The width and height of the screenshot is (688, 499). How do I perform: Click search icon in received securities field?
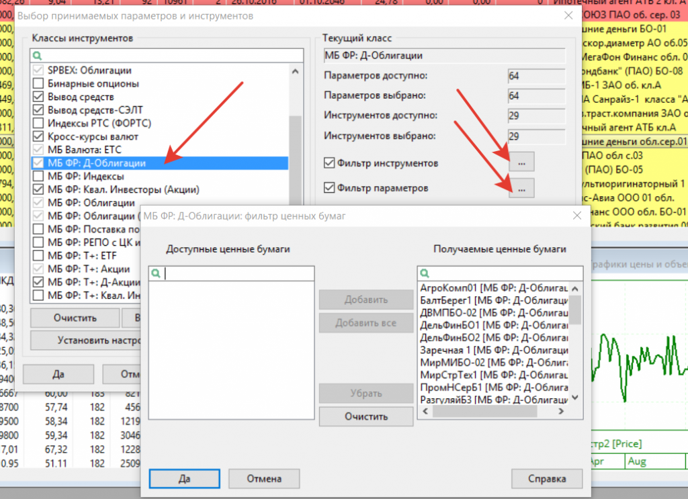pyautogui.click(x=424, y=273)
